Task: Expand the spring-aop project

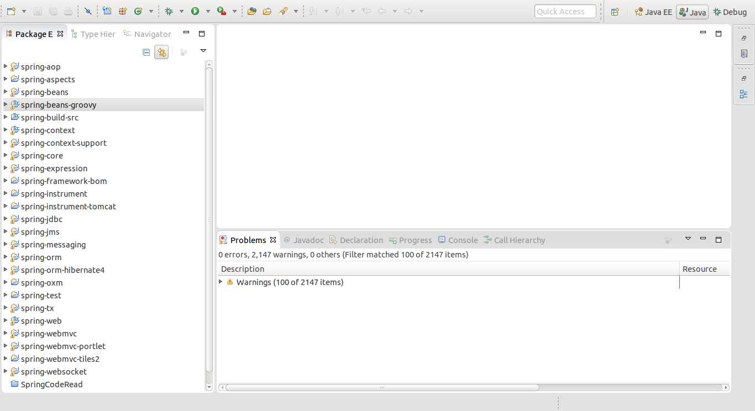Action: 6,66
